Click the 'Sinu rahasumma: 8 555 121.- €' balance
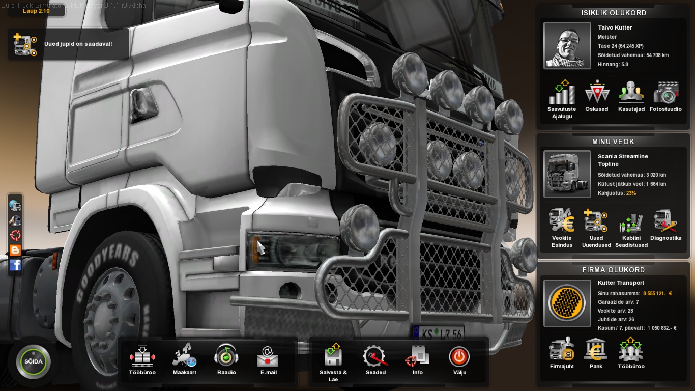Image resolution: width=695 pixels, height=391 pixels. coord(635,293)
